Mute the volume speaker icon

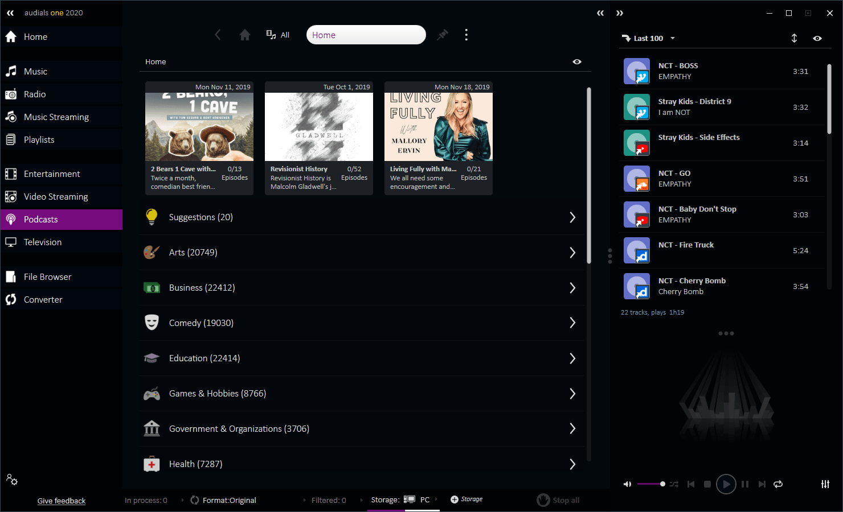click(x=627, y=484)
